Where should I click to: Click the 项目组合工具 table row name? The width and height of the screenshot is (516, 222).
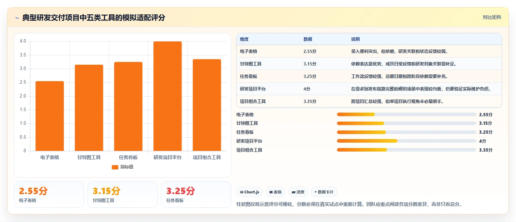[253, 102]
